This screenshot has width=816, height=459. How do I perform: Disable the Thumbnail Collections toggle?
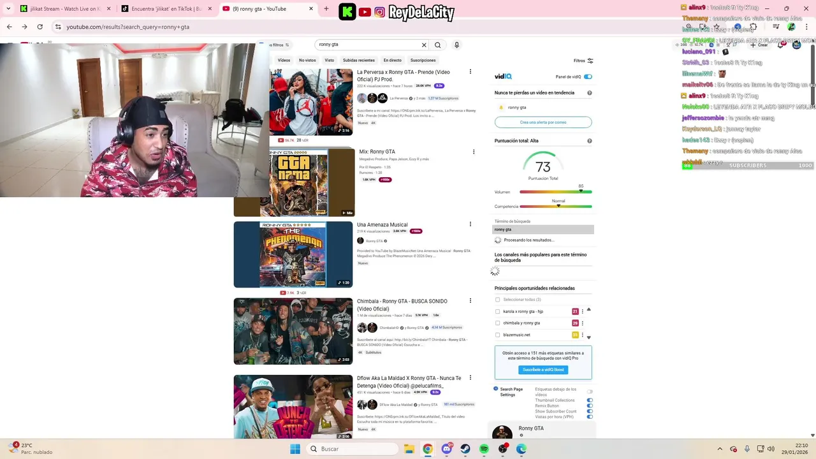pos(590,400)
